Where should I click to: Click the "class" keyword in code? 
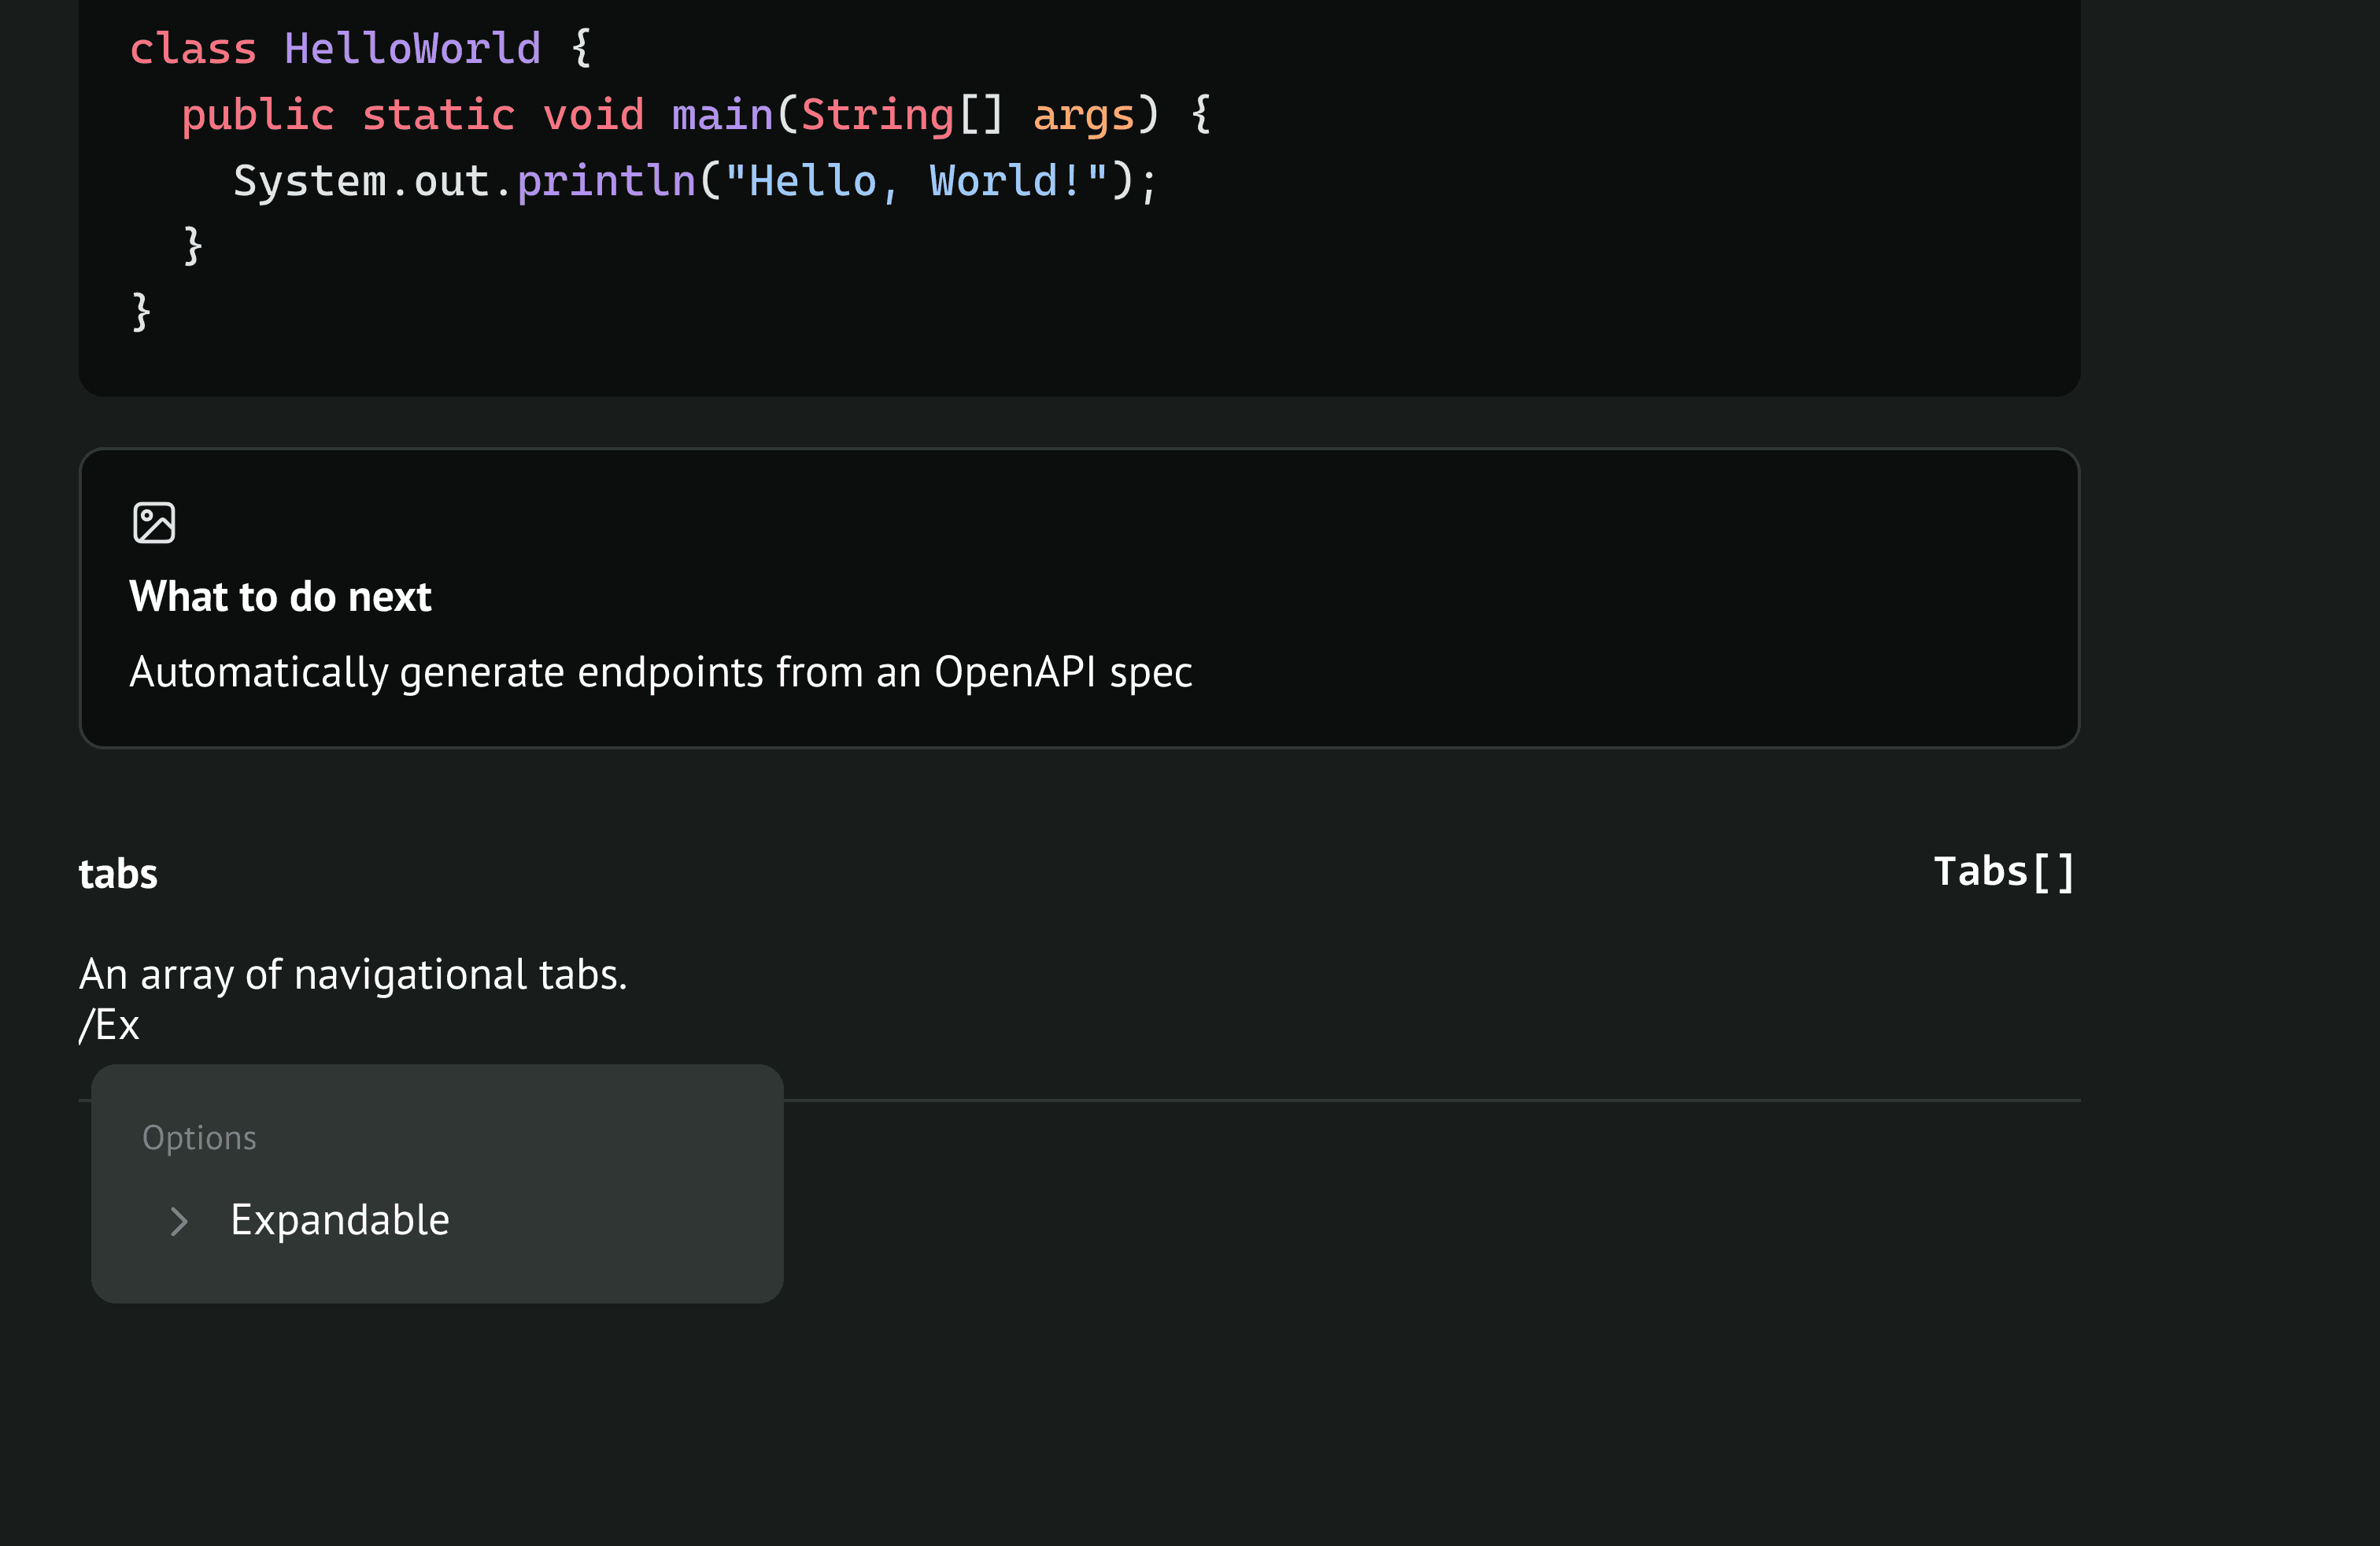pyautogui.click(x=193, y=49)
